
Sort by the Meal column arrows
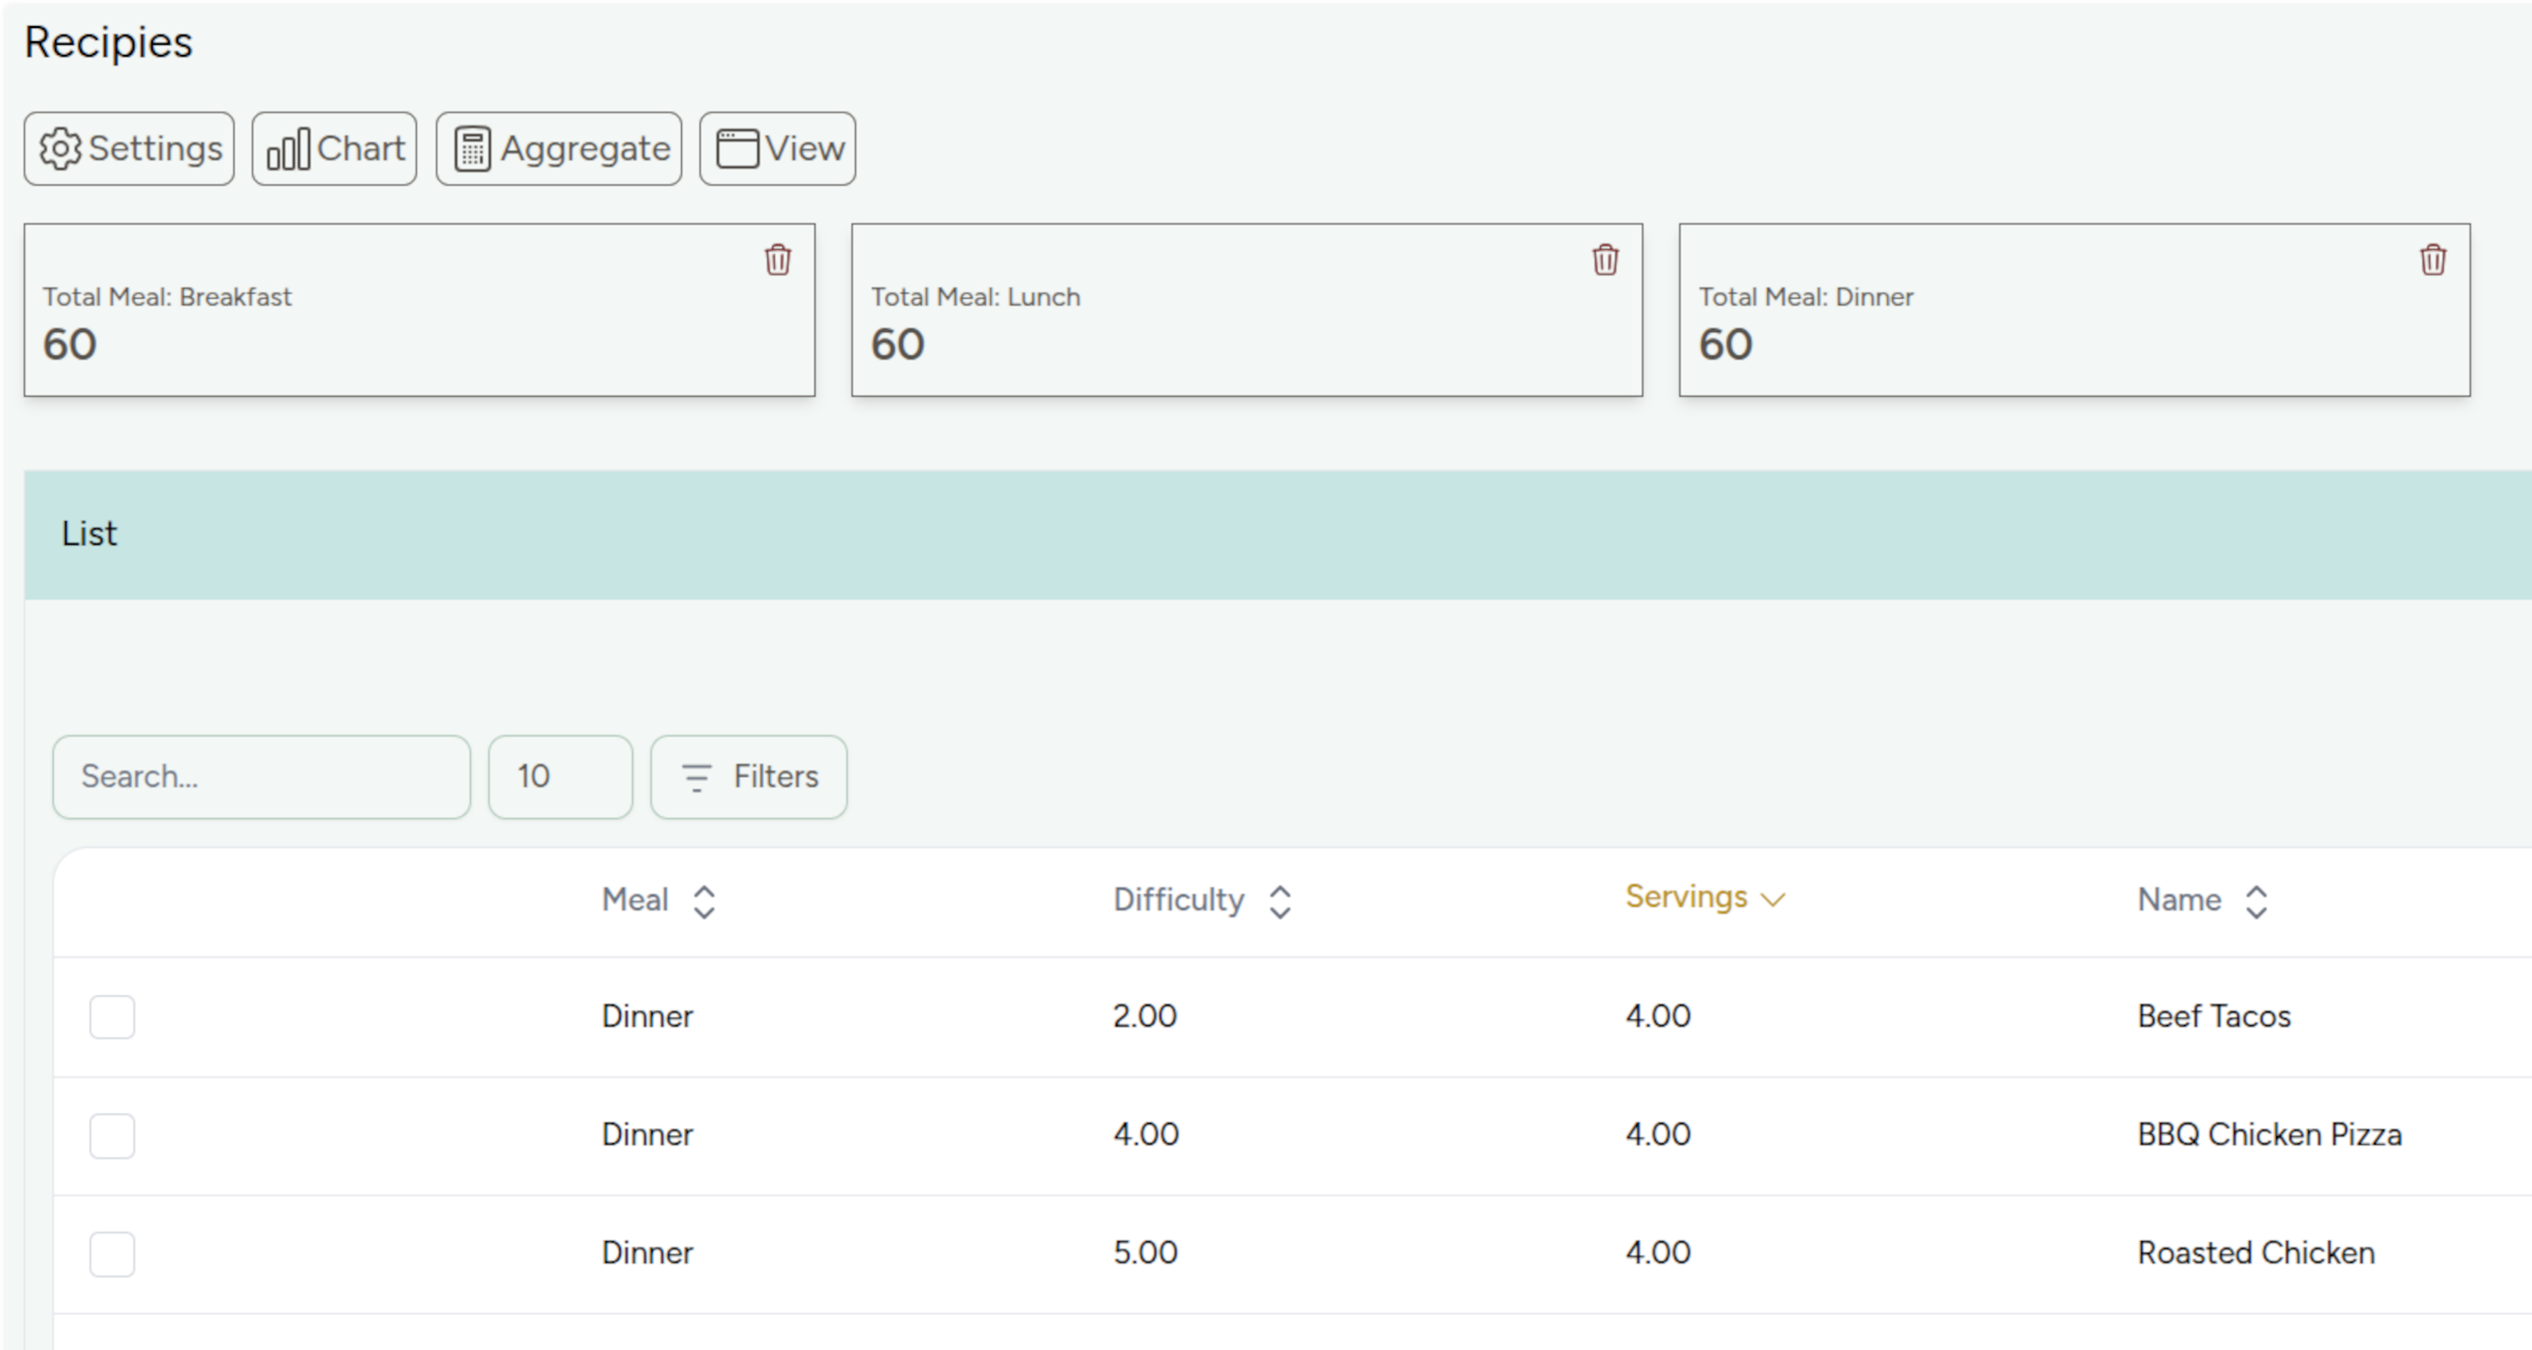[704, 901]
